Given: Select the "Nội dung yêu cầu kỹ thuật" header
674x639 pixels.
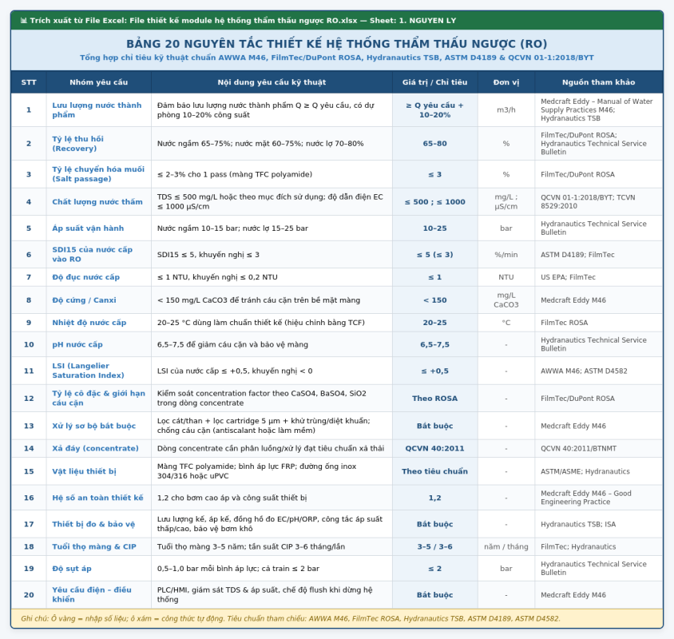Looking at the screenshot, I should (x=272, y=82).
